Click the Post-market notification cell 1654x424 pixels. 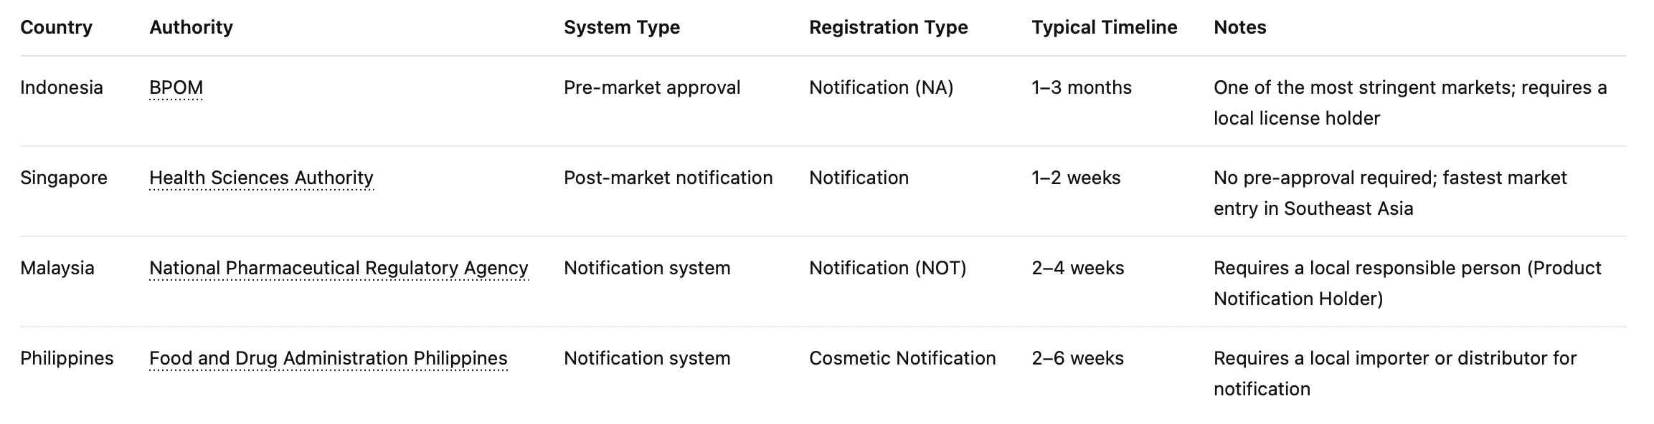pyautogui.click(x=668, y=178)
